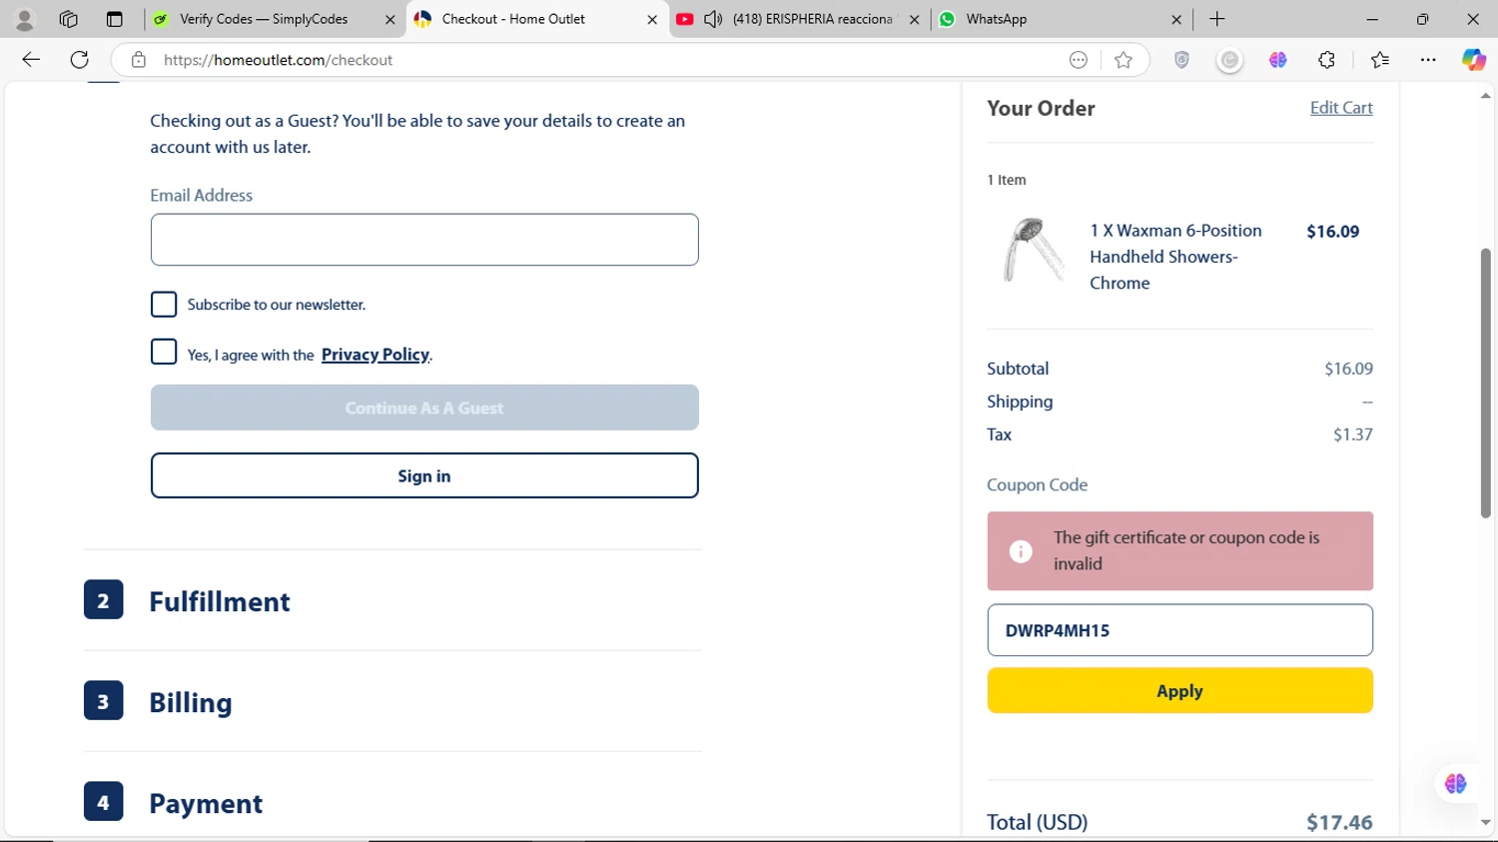Apply the coupon code
The height and width of the screenshot is (842, 1498).
click(1180, 691)
